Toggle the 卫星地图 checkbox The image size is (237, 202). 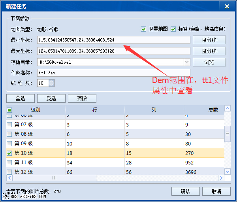144,29
